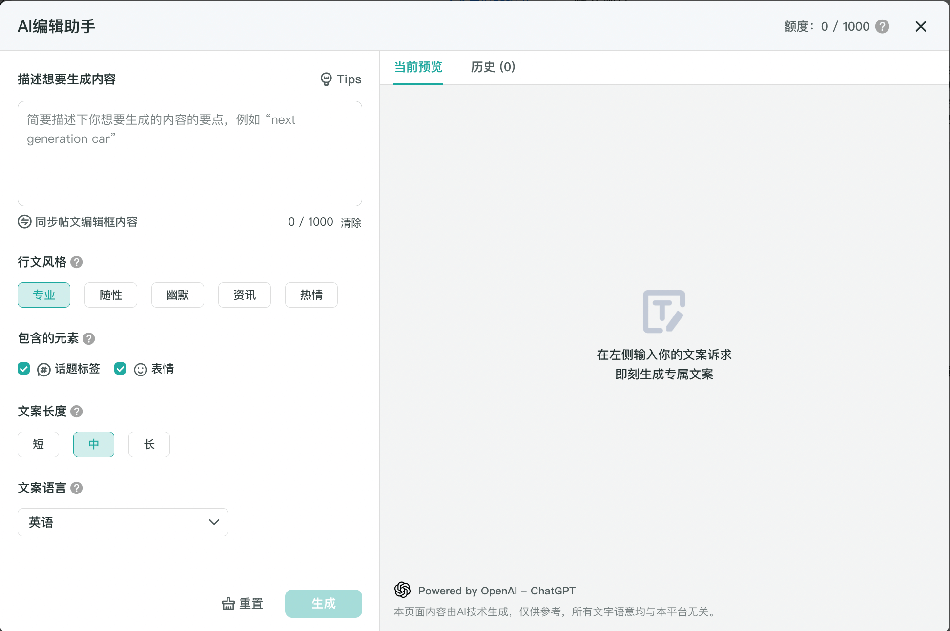Click the reset basket icon beside 重置
Screen dimensions: 950x631
click(228, 604)
